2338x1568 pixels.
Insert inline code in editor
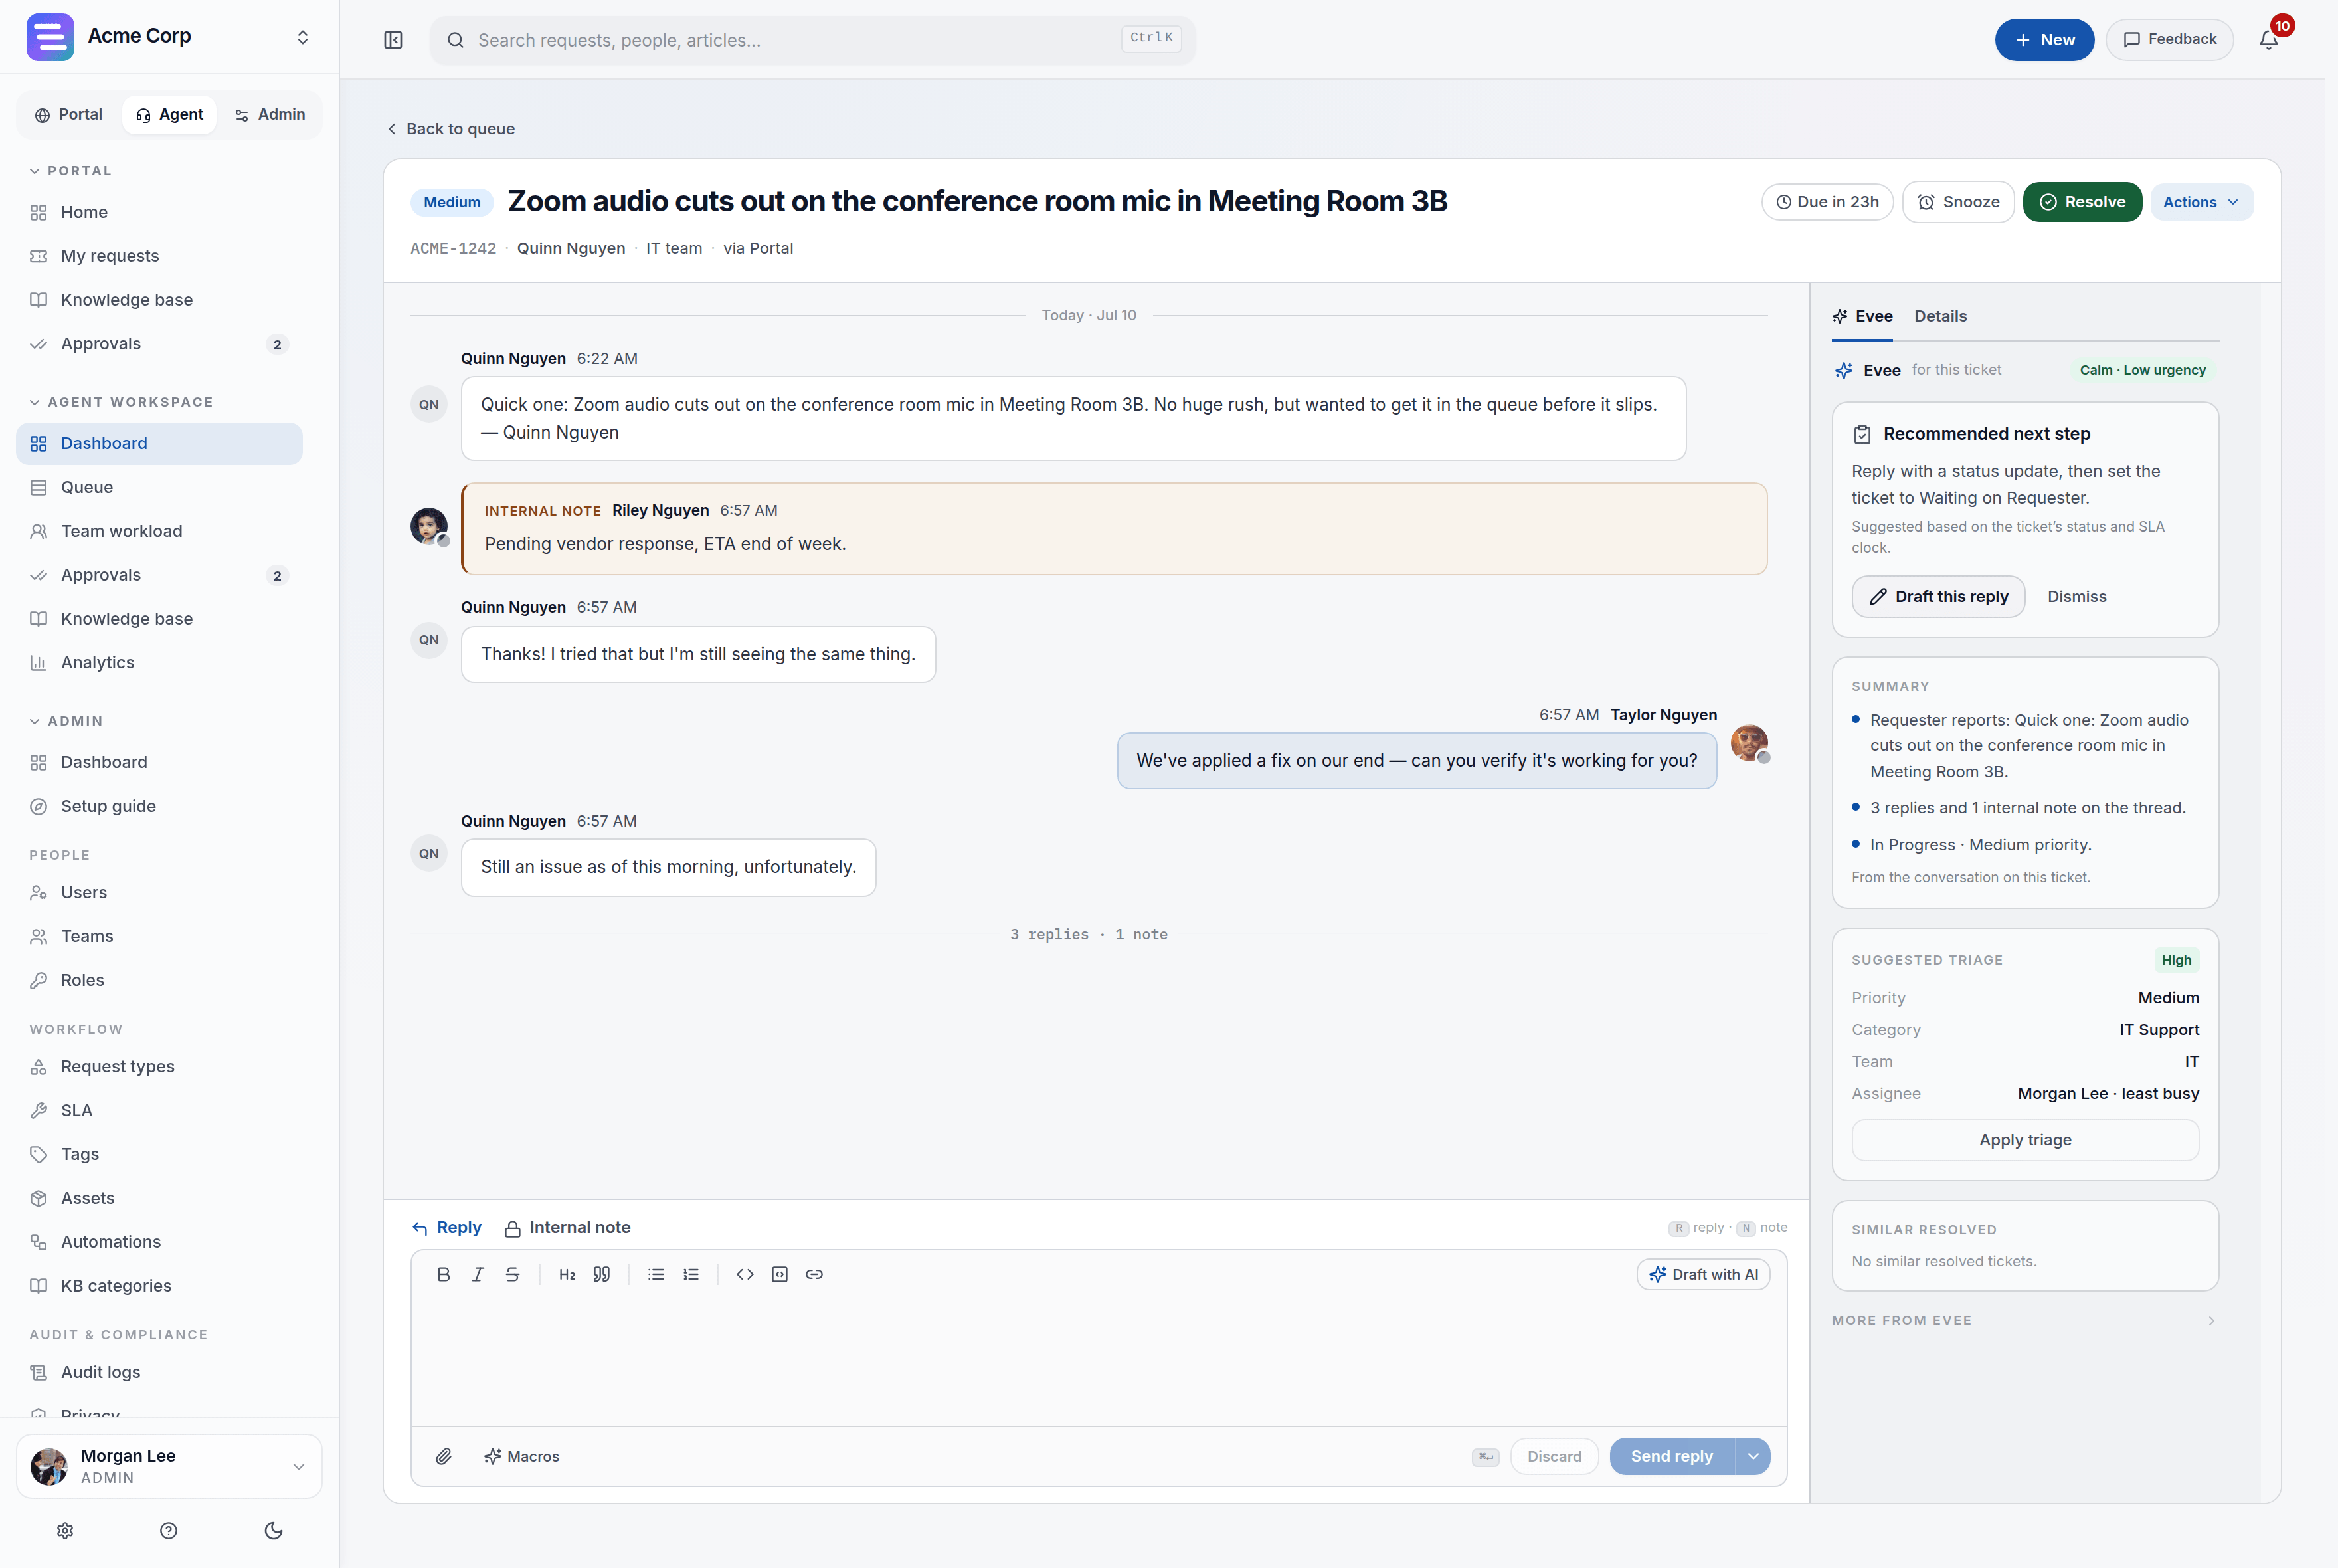745,1274
